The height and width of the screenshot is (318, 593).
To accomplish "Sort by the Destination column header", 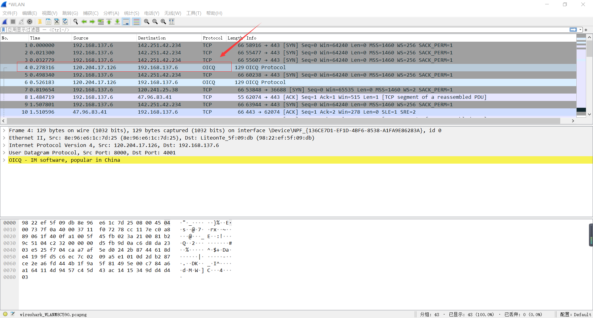I will (169, 38).
